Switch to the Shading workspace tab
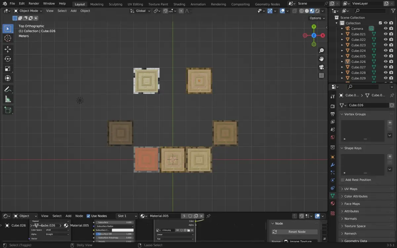This screenshot has height=248, width=397. coord(179,4)
